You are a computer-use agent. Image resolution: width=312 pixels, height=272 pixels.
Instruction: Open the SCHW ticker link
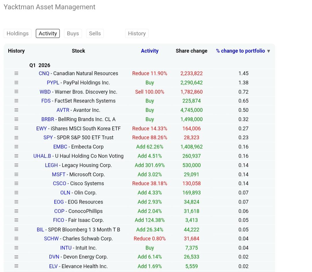pyautogui.click(x=51, y=239)
